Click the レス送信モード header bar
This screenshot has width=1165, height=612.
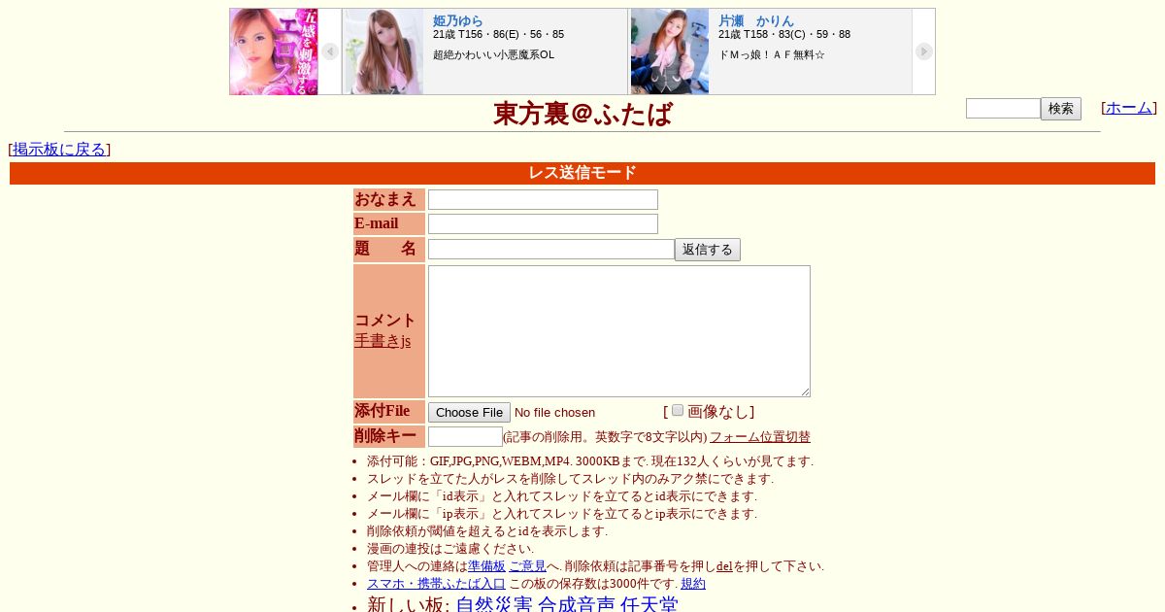pos(582,173)
